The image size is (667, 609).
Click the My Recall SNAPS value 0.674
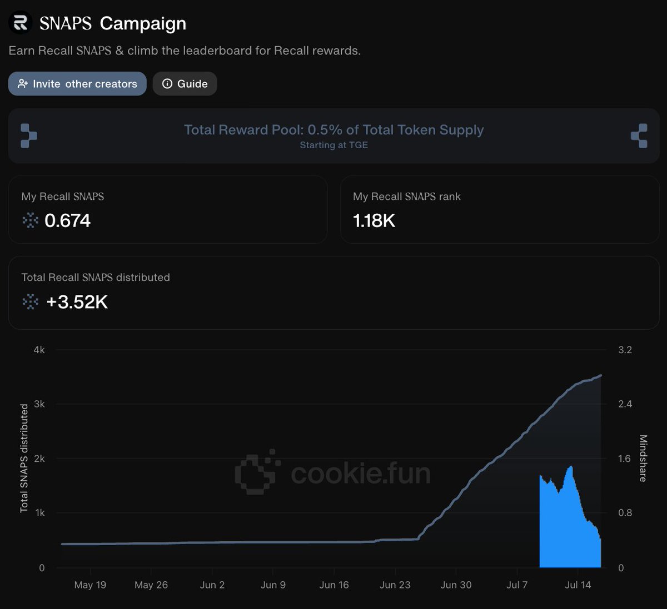click(67, 221)
